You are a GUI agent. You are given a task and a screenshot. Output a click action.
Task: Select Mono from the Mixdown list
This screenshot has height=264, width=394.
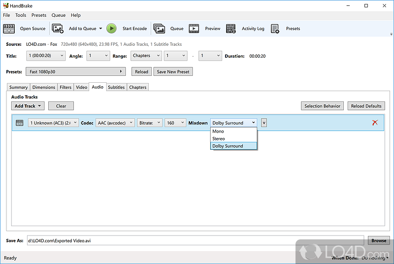coord(233,132)
